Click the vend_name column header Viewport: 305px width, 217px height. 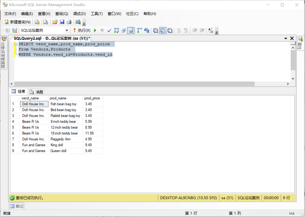tap(34, 98)
